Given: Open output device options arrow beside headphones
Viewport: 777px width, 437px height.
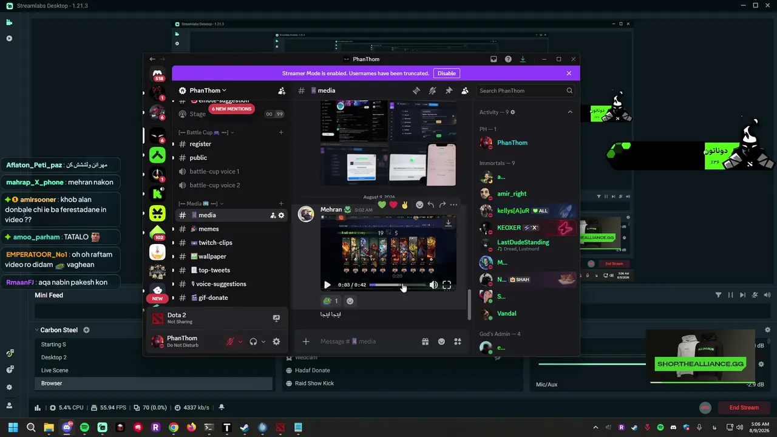Looking at the screenshot, I should click(x=263, y=342).
